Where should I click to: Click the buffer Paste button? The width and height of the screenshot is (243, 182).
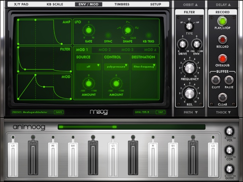[x=229, y=80]
